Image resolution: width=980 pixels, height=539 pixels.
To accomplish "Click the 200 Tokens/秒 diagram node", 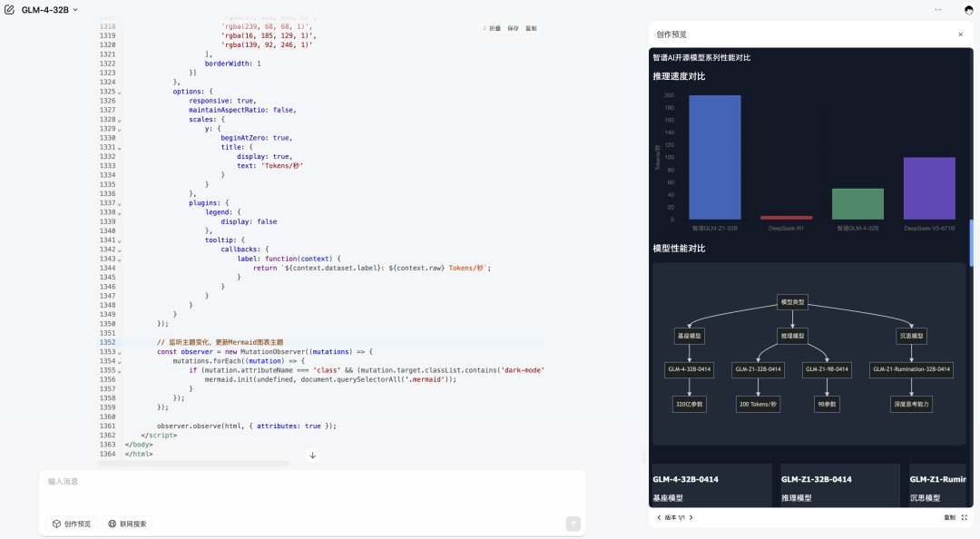I will (x=758, y=404).
